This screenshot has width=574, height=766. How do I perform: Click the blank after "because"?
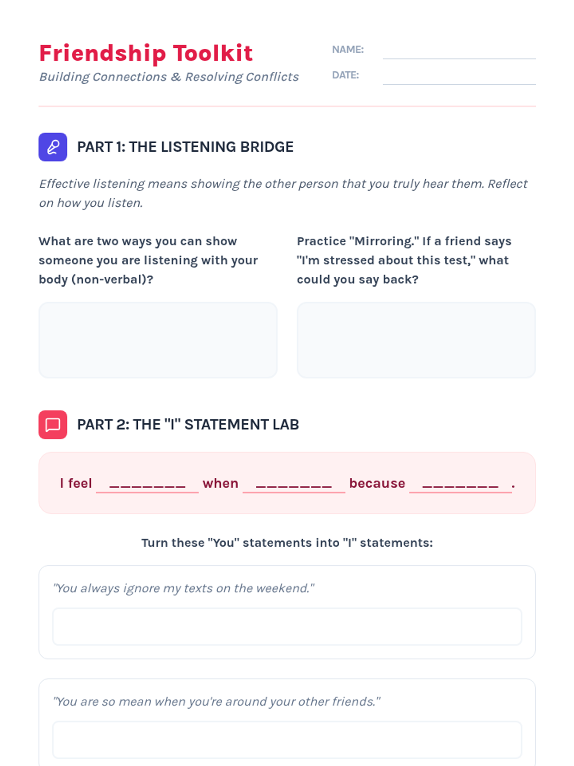460,484
